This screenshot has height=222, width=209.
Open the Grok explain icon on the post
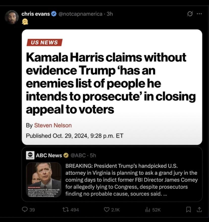coord(190,14)
